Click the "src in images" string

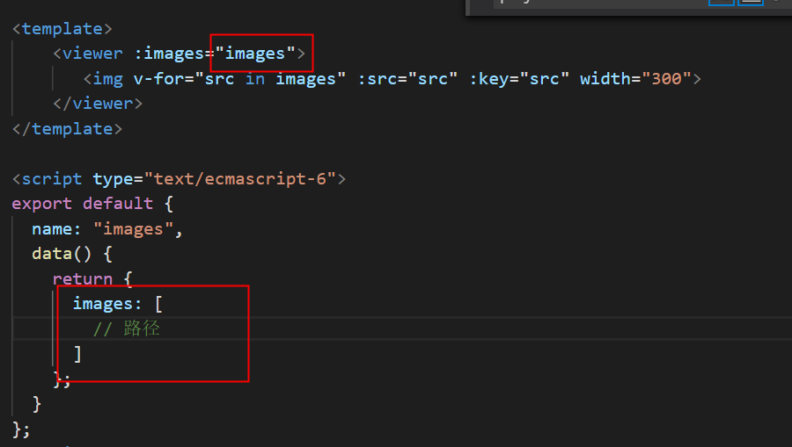click(x=270, y=79)
